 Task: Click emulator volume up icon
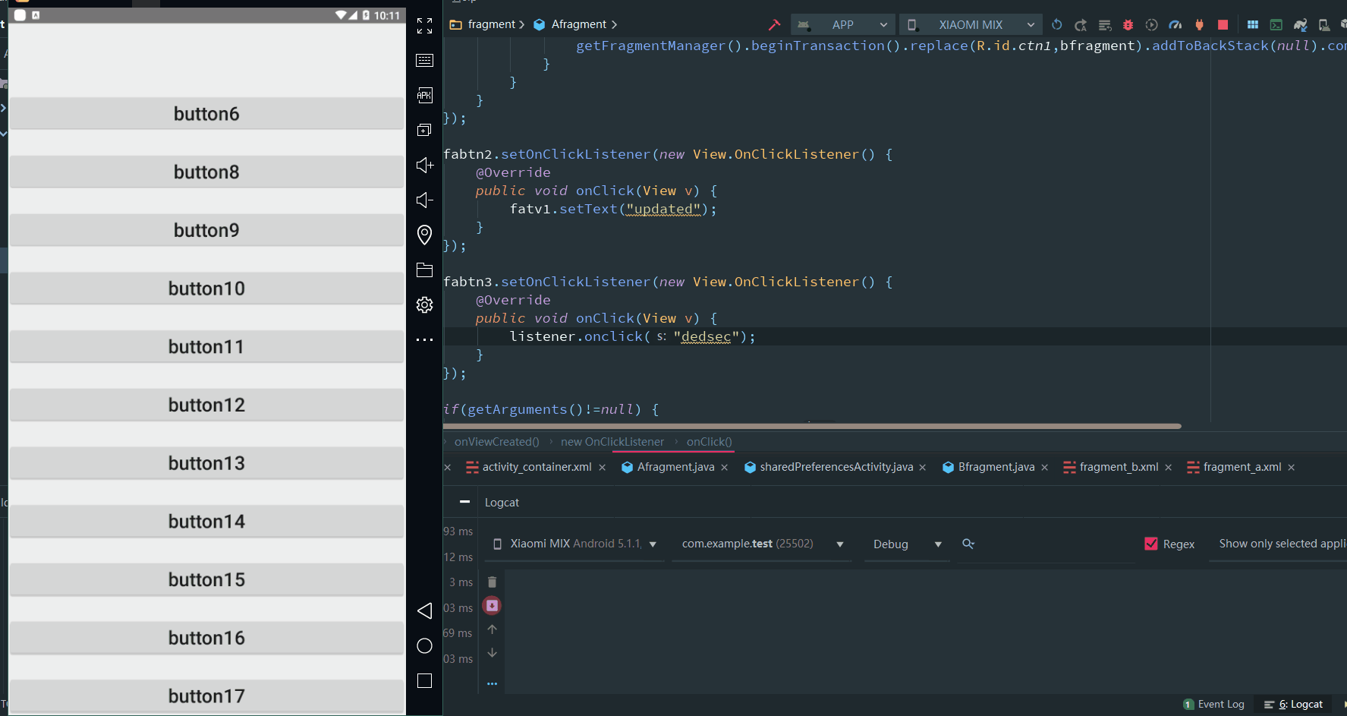(x=425, y=165)
